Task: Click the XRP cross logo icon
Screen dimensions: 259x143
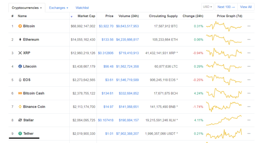Action: pos(20,53)
